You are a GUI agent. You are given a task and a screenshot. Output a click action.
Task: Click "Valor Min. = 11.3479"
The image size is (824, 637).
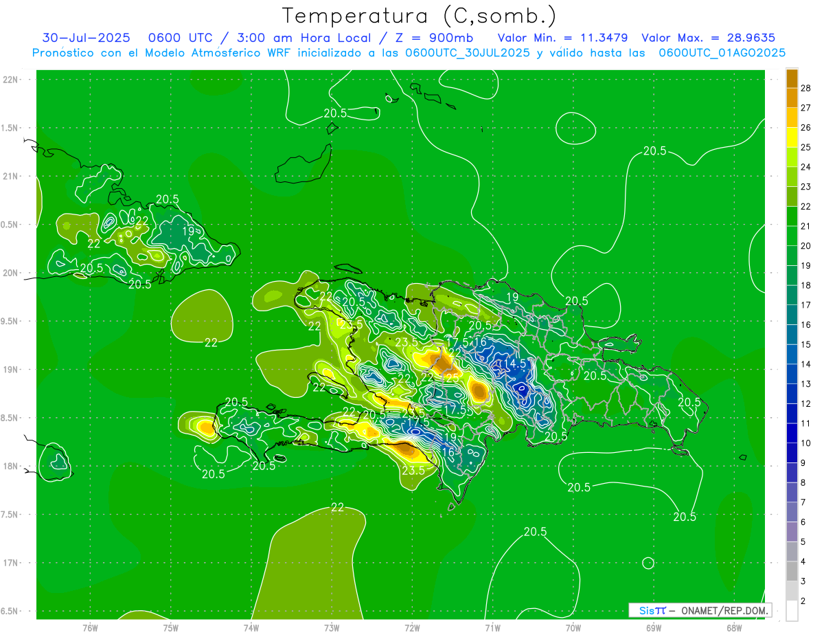click(562, 38)
